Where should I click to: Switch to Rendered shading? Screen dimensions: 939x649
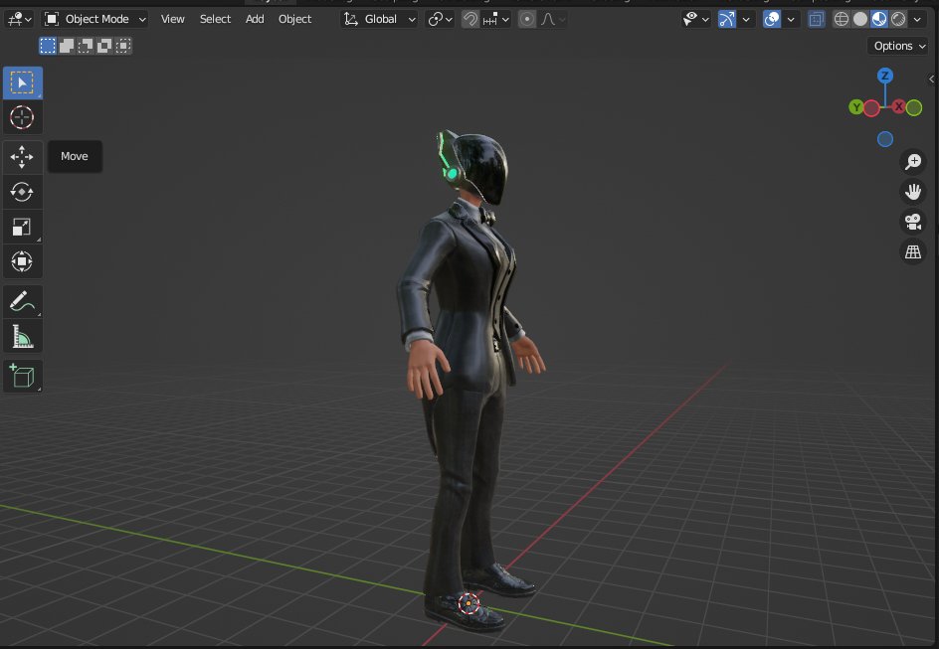(898, 19)
